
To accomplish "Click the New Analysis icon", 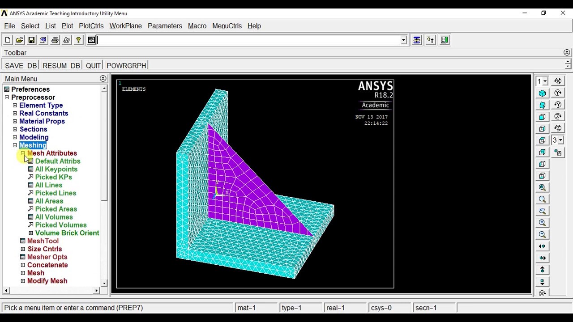I will 8,40.
